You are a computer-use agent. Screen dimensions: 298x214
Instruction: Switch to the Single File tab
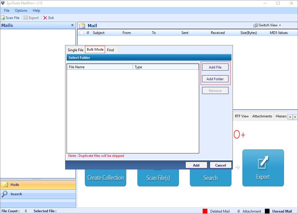coord(75,50)
